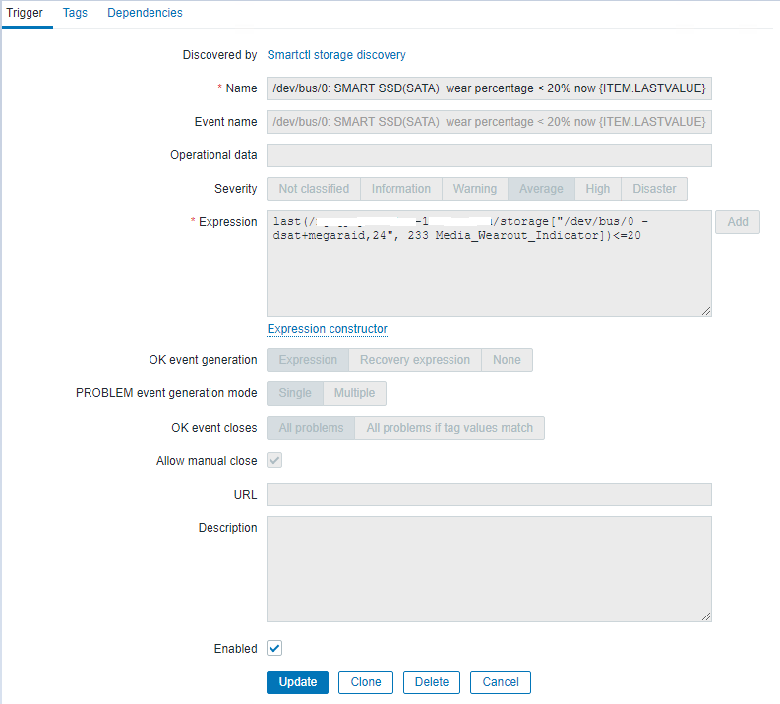Set OK event closes All problems
This screenshot has width=780, height=704.
tap(311, 428)
